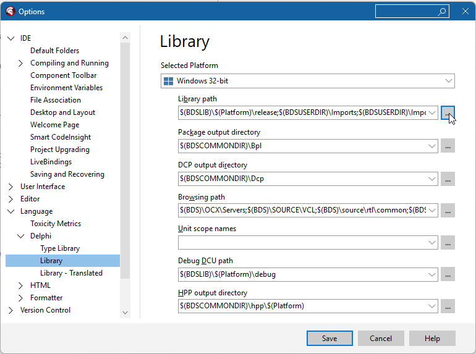Viewport: 476px width, 354px height.
Task: Collapse the Delphi tree node
Action: point(20,236)
